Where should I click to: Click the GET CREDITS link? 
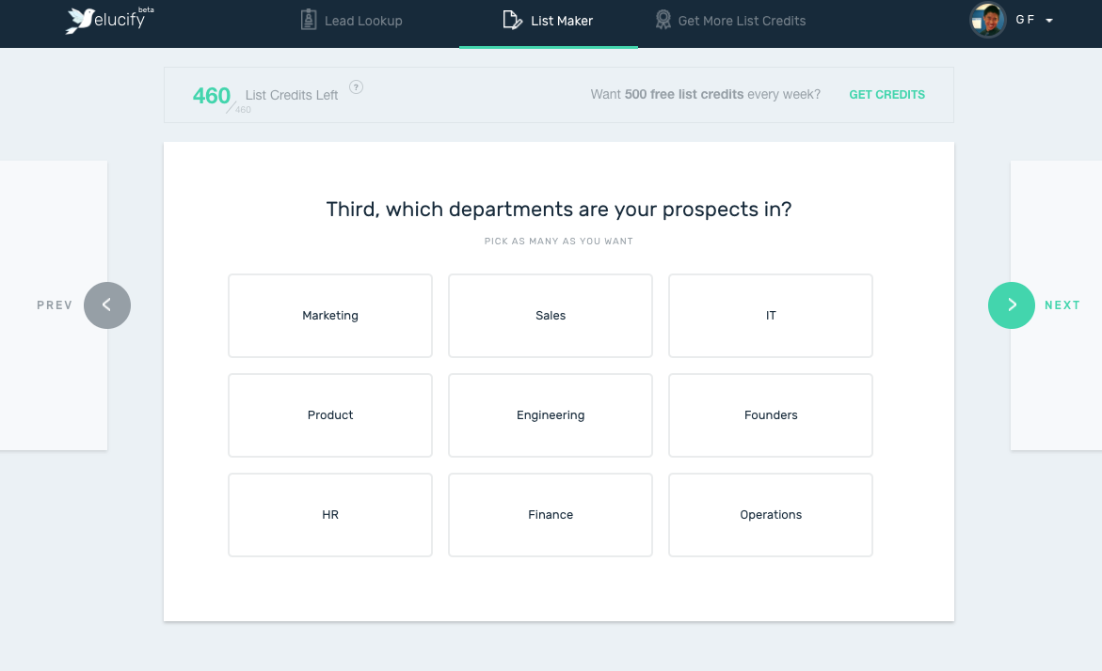click(886, 95)
